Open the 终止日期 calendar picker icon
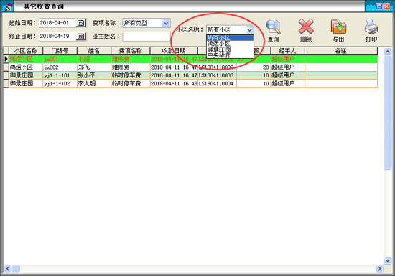This screenshot has height=276, width=395. click(x=81, y=37)
